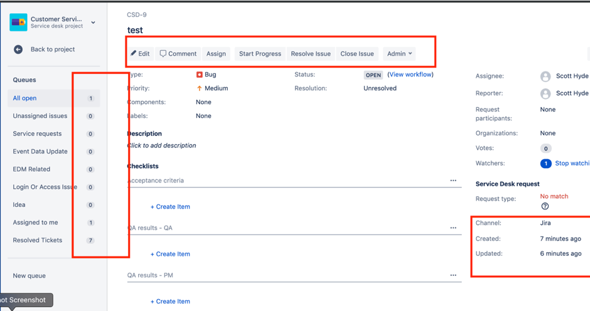Open the Event Data Update queue
Screen dimensions: 590x311
(54, 151)
